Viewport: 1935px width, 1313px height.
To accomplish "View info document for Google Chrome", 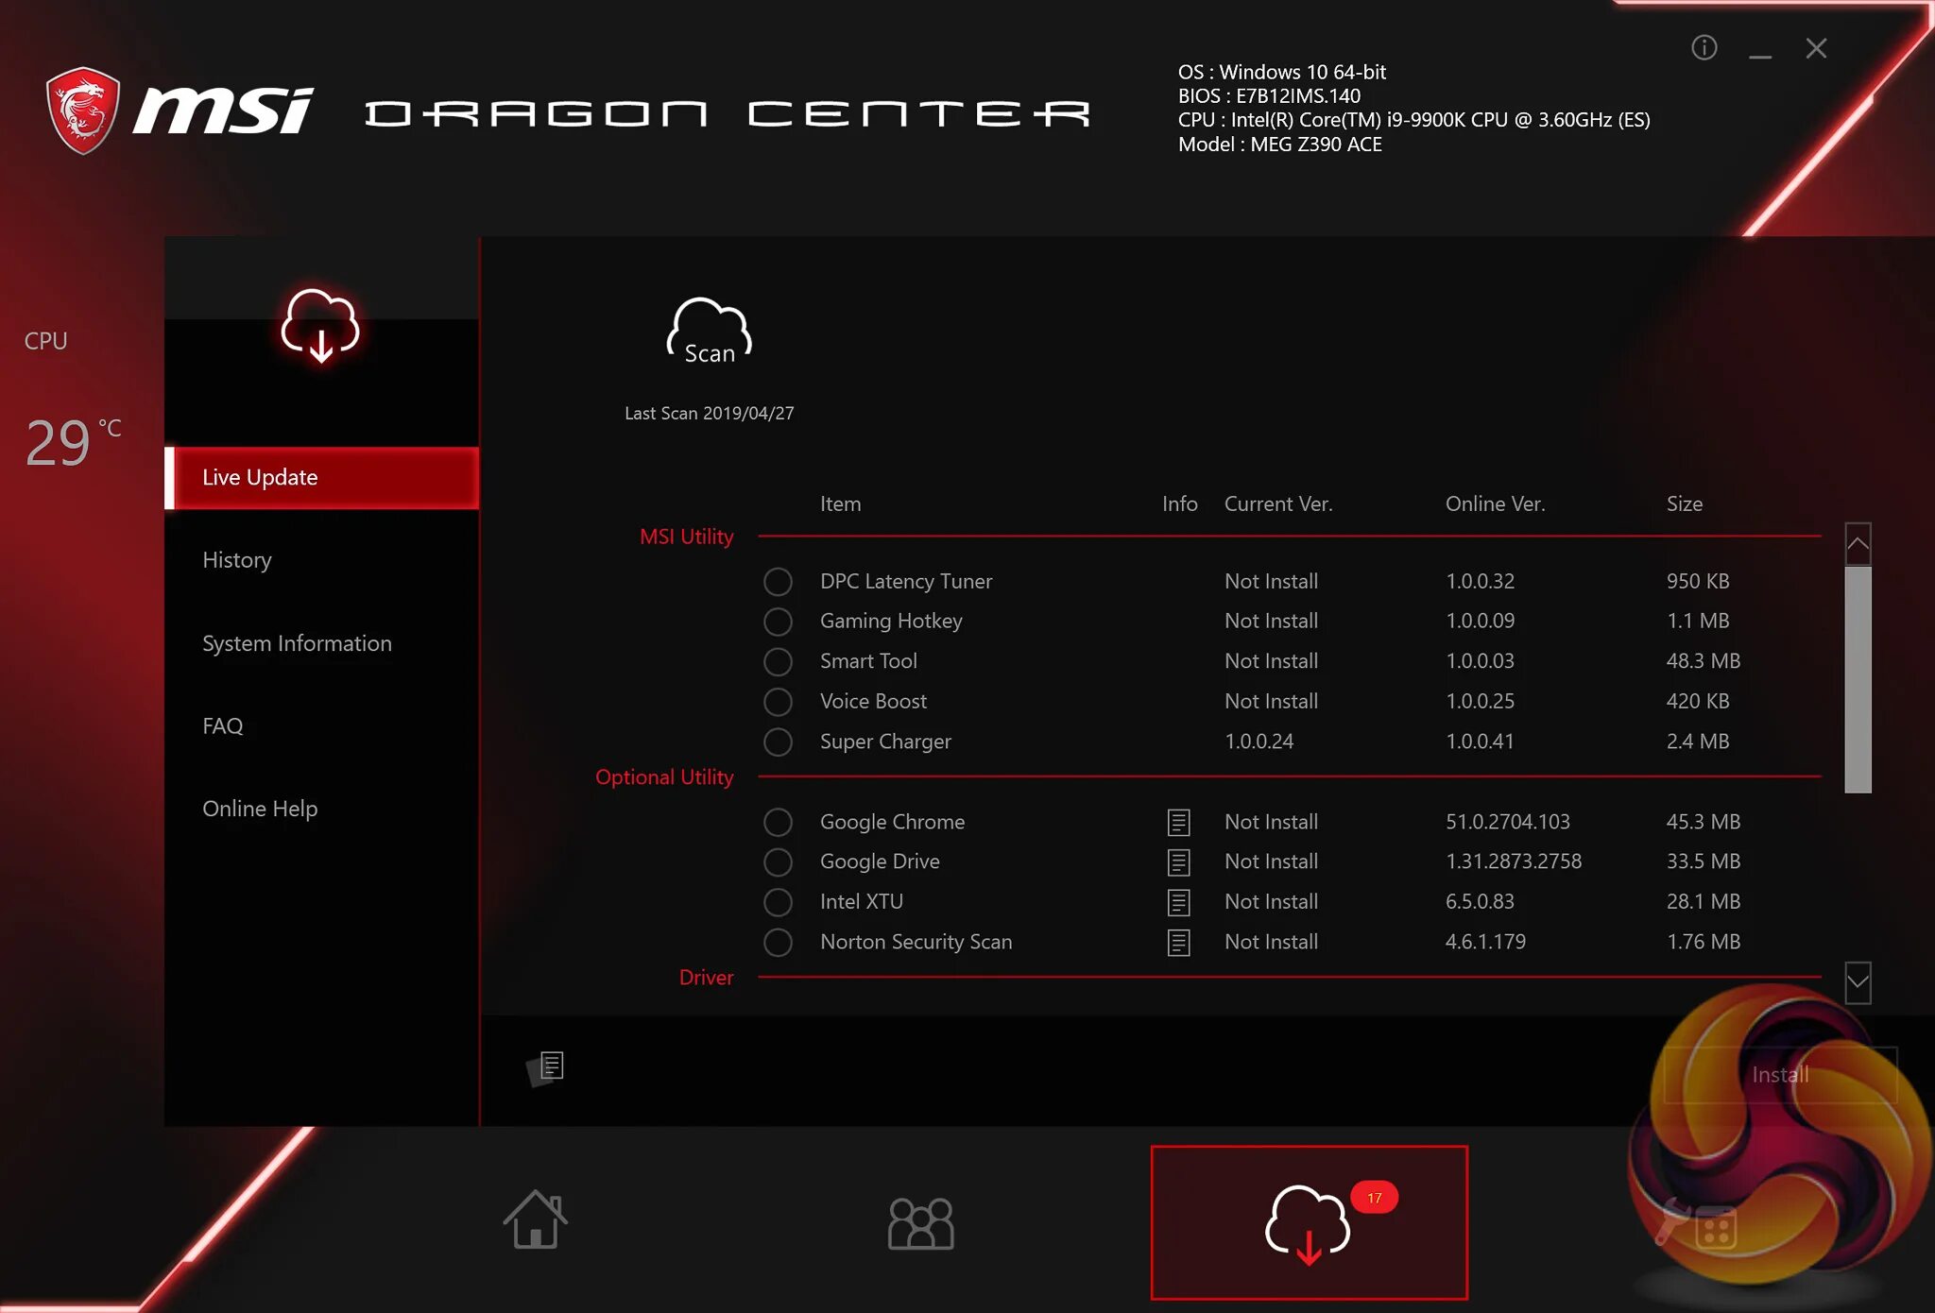I will coord(1178,822).
